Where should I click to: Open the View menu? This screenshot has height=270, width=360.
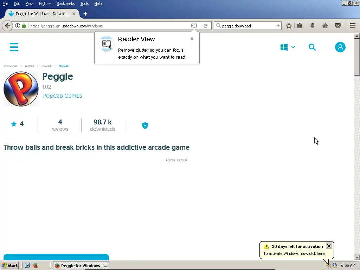click(30, 4)
